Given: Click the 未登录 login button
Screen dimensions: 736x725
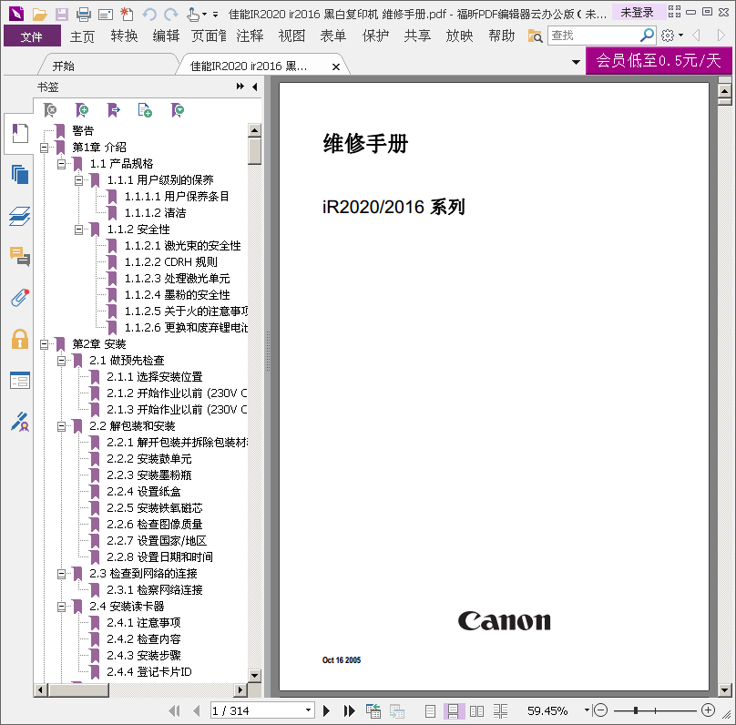Looking at the screenshot, I should 637,13.
